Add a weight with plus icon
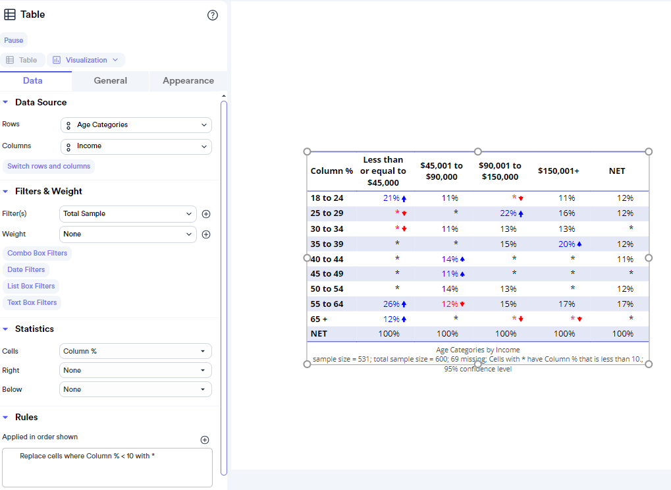Image resolution: width=671 pixels, height=490 pixels. click(x=206, y=234)
